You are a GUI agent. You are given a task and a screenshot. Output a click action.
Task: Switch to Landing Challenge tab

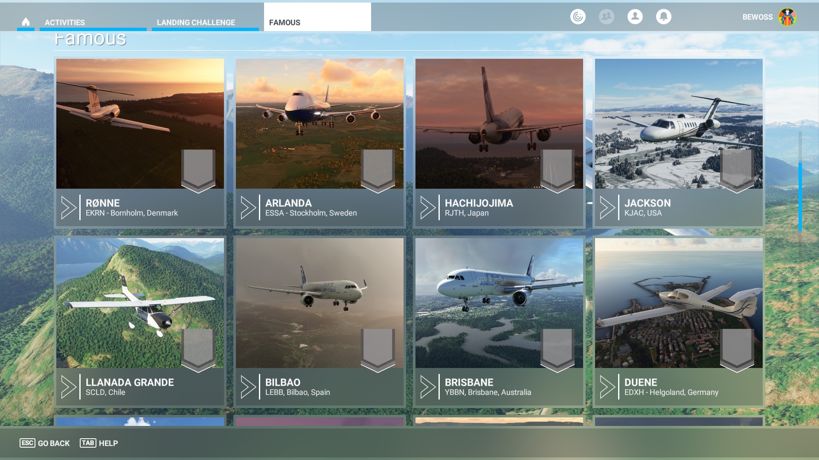coord(205,22)
